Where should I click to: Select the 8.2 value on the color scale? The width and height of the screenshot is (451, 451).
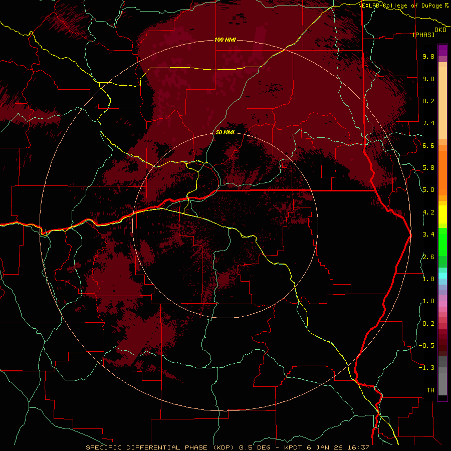(x=428, y=101)
